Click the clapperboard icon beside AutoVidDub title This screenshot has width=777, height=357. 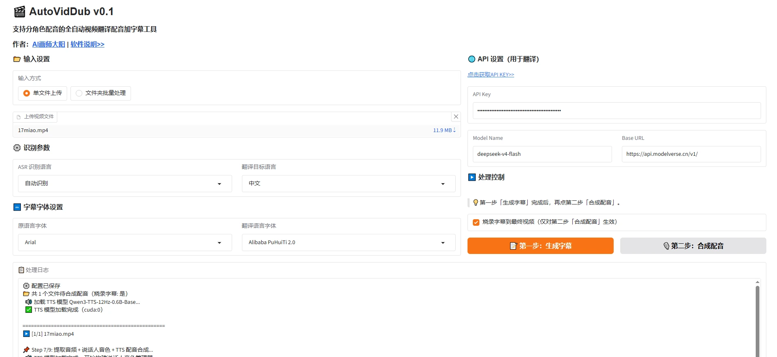tap(20, 12)
